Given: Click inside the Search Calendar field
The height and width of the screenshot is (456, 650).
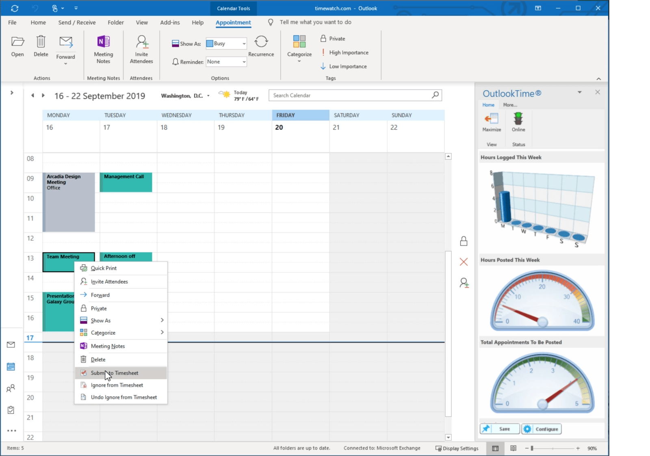Looking at the screenshot, I should [349, 95].
